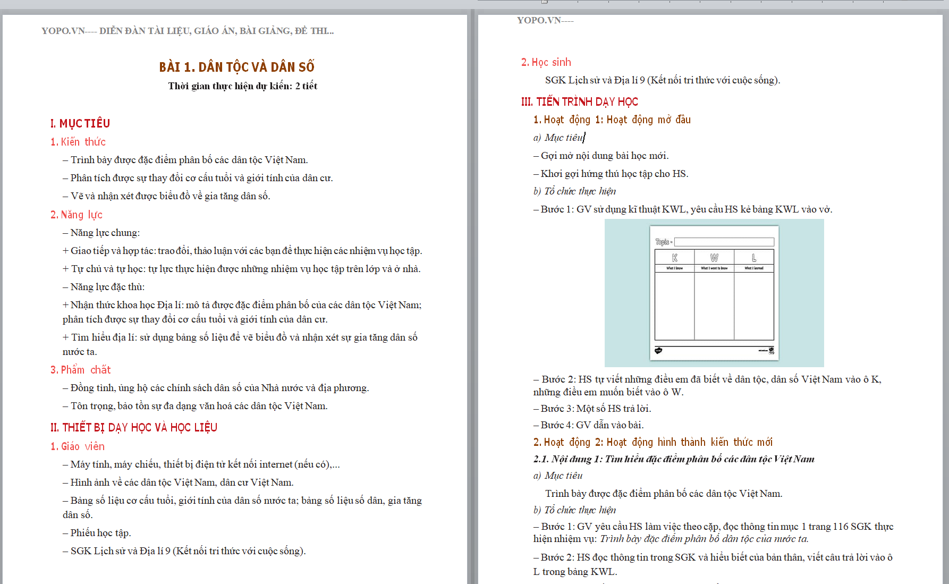Screen dimensions: 949x584
Task: Click the line 'Bước 2: HS đọc thông tin trong SGK'
Action: pos(713,564)
